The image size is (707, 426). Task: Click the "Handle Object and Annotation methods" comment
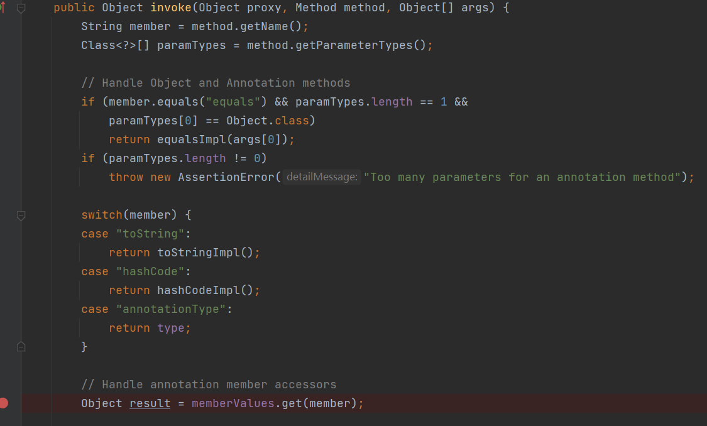click(216, 83)
